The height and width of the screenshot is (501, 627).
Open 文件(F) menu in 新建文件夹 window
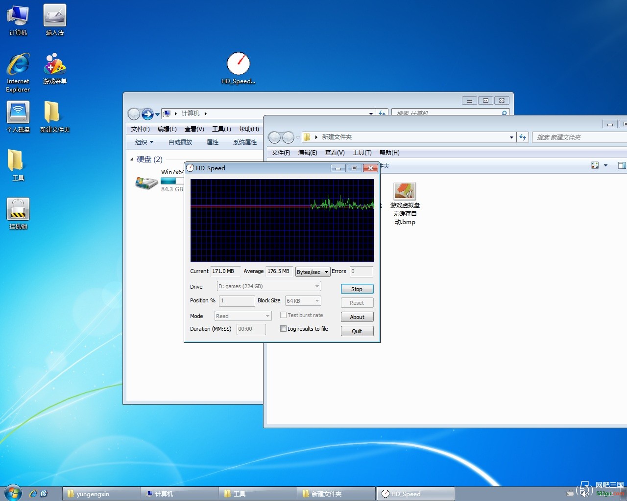tap(281, 153)
